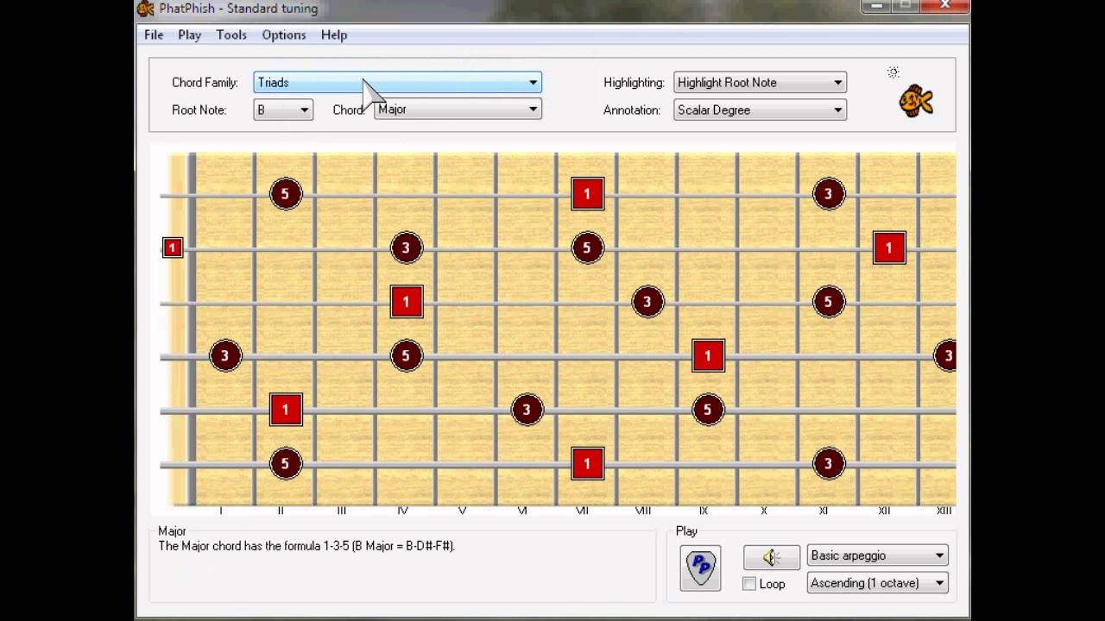Open the Ascending (1 octave) dropdown

[877, 583]
